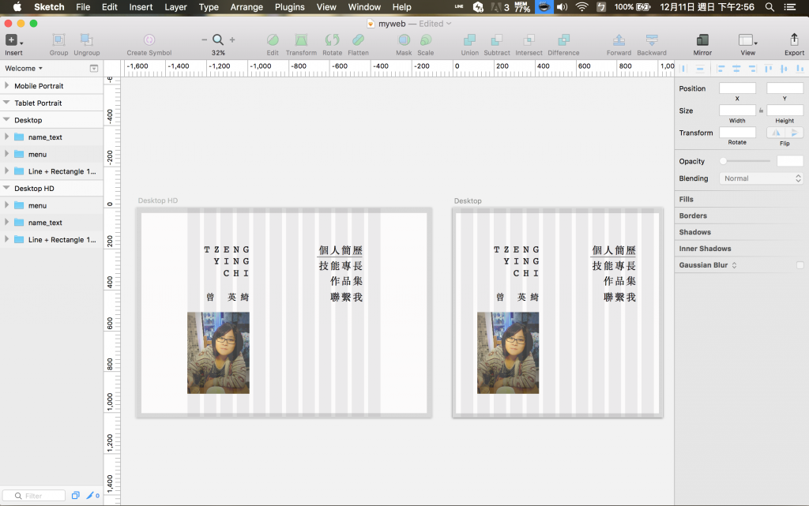Open the Mirror tool
Image resolution: width=809 pixels, height=506 pixels.
point(702,40)
